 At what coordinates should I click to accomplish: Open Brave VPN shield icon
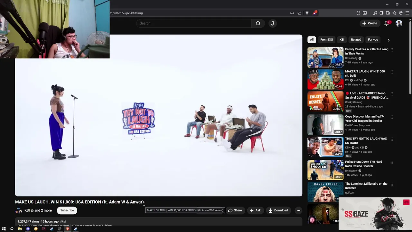401,13
